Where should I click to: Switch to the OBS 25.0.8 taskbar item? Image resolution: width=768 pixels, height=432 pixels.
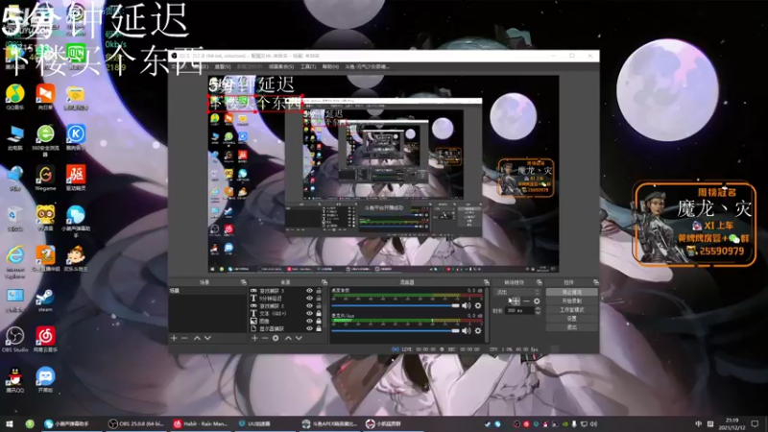(x=136, y=423)
